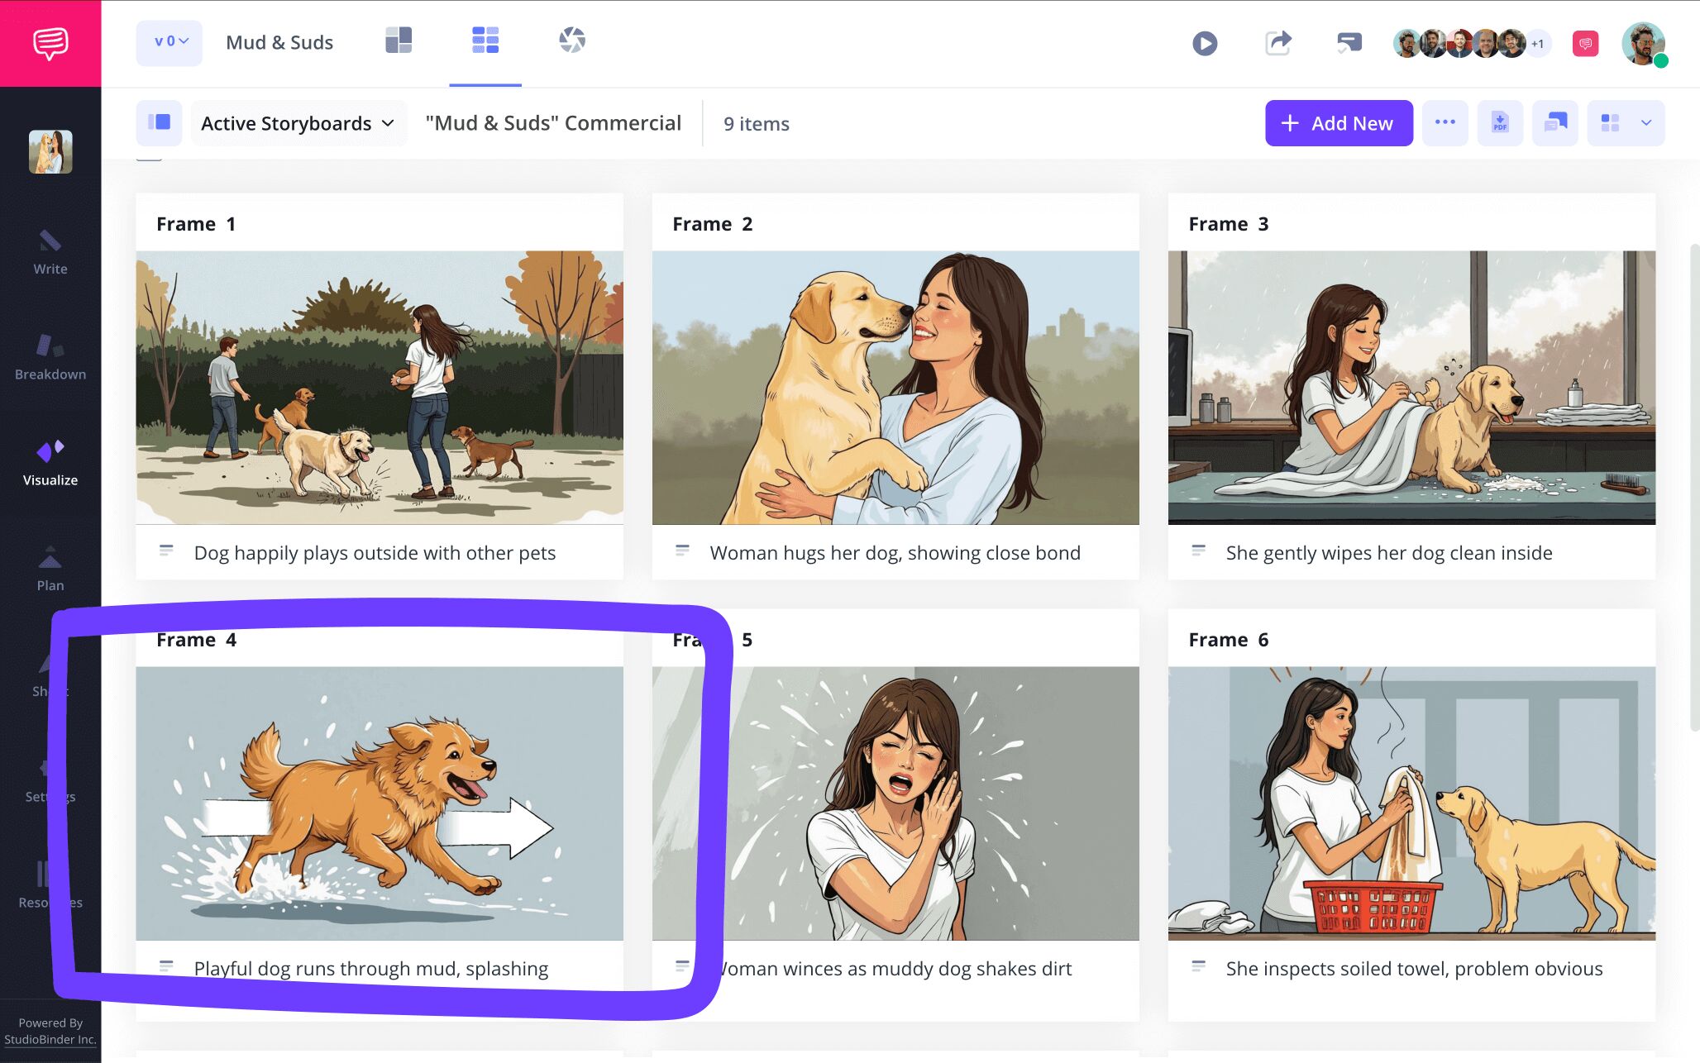Click the play presentation icon
The width and height of the screenshot is (1700, 1063).
[x=1204, y=43]
